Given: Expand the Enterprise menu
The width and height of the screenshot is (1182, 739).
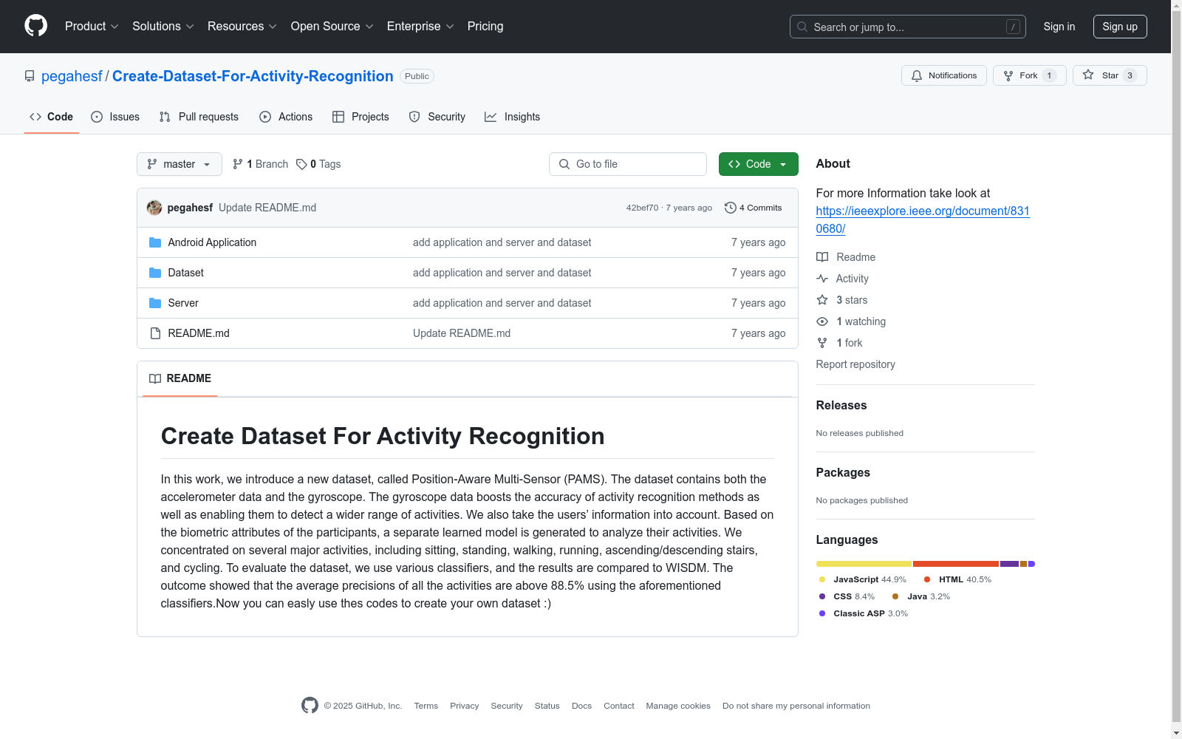Looking at the screenshot, I should 420,27.
